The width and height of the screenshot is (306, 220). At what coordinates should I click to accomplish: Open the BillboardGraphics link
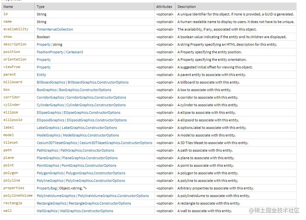pos(51,82)
